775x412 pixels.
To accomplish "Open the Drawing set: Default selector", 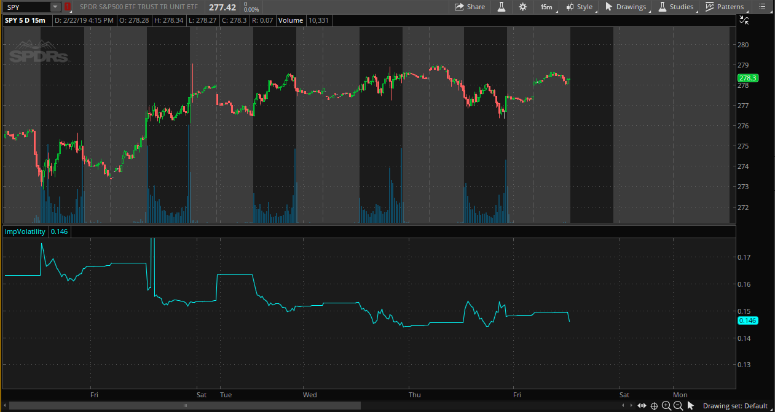I will (x=736, y=406).
